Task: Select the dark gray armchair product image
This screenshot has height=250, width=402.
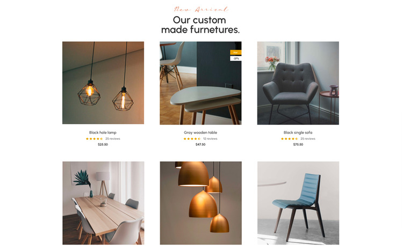Action: (x=298, y=83)
